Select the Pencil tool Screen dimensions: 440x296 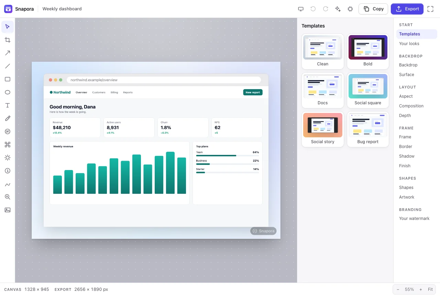(8, 118)
